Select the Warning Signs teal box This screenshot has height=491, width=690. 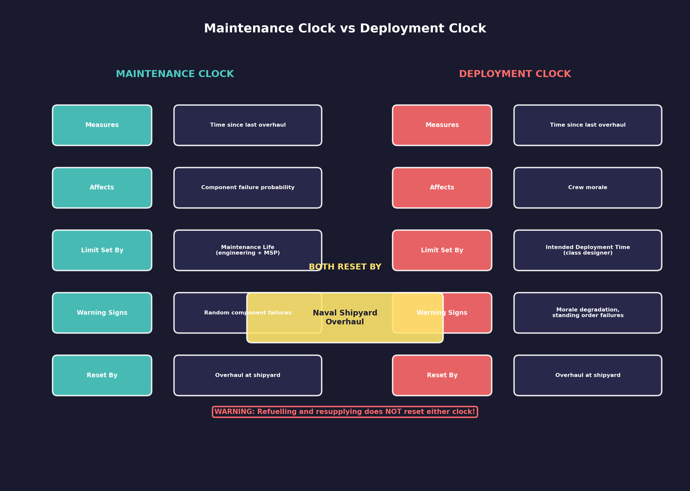[x=102, y=312]
